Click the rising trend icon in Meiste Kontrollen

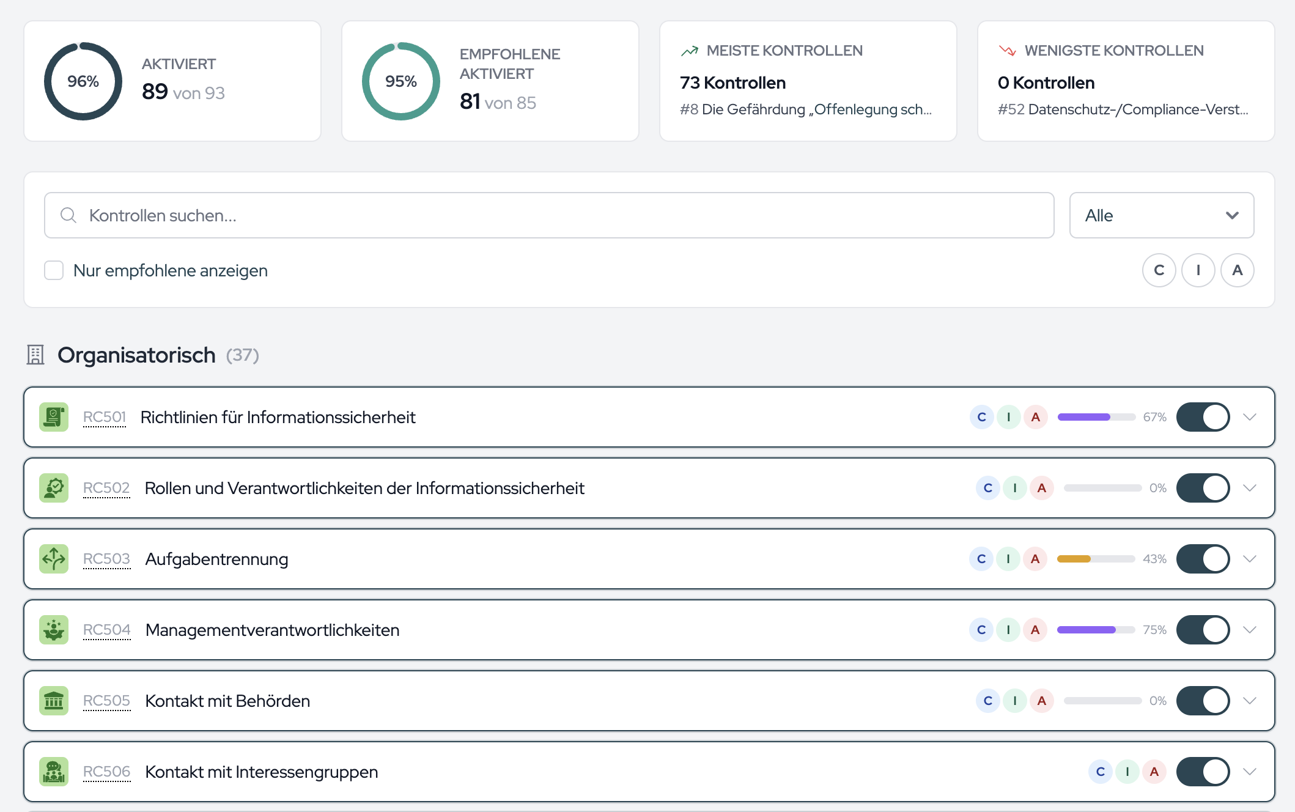[690, 51]
